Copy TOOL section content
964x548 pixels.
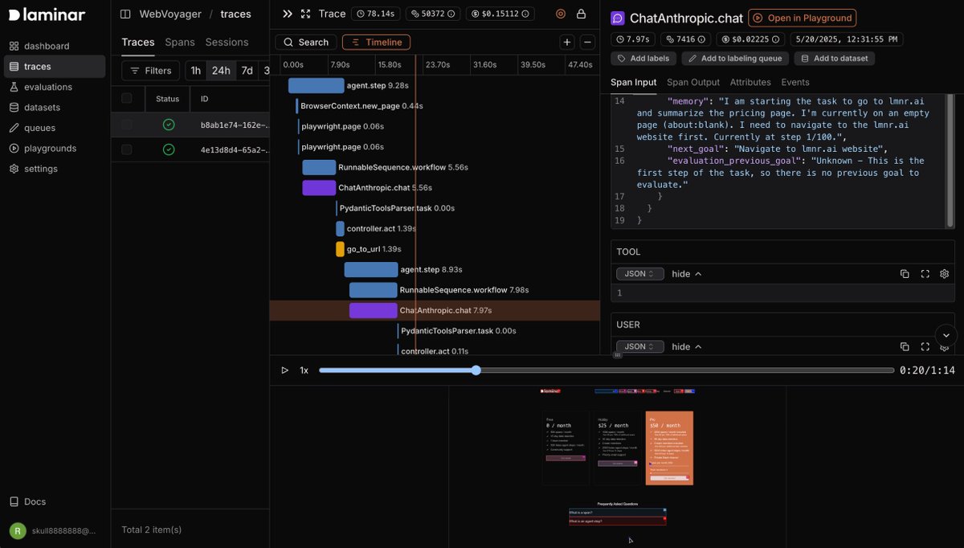coord(905,274)
